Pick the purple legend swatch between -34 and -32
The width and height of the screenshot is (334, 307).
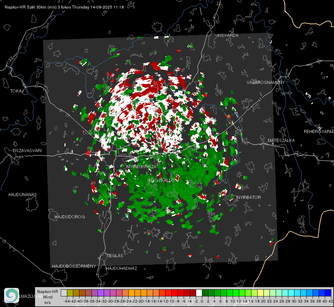click(x=101, y=293)
